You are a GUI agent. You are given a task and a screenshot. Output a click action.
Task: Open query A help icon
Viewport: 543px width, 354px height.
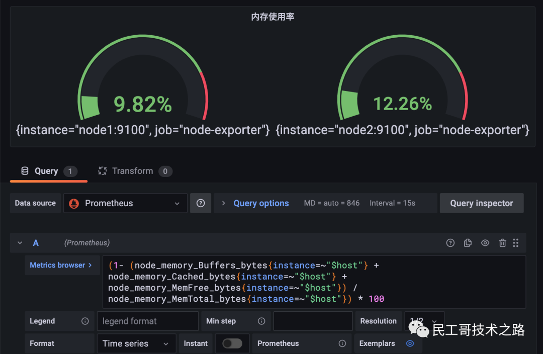[450, 243]
